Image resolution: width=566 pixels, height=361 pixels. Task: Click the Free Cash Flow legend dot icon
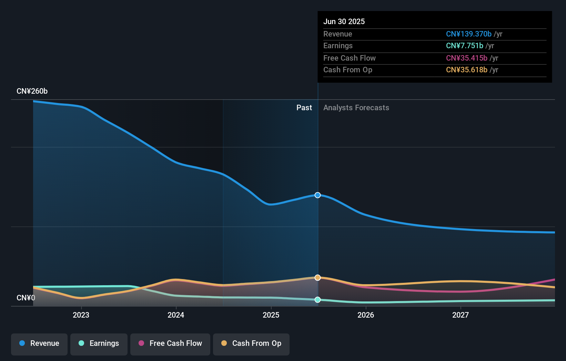point(141,343)
